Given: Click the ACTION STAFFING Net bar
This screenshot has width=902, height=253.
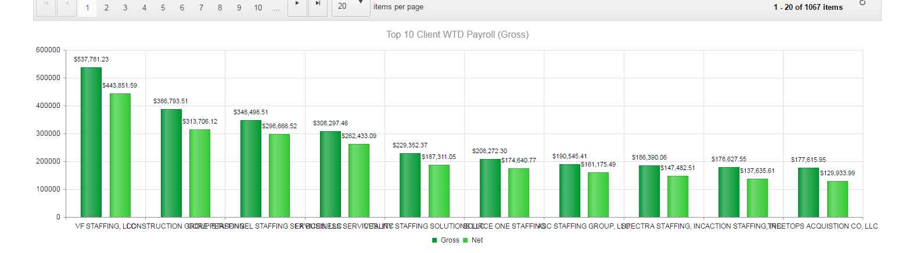Looking at the screenshot, I should click(757, 198).
